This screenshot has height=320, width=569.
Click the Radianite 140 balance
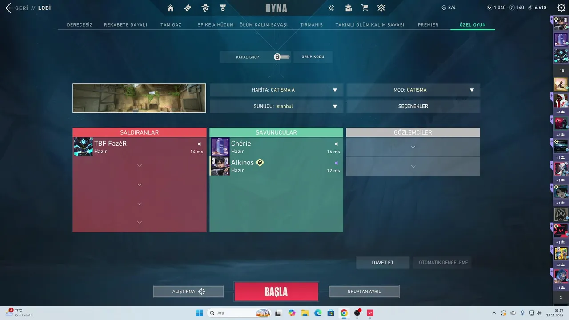coord(517,8)
